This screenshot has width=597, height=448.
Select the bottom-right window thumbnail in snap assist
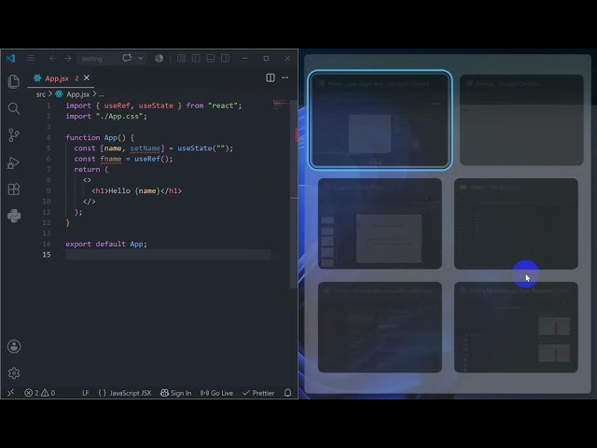pyautogui.click(x=516, y=328)
